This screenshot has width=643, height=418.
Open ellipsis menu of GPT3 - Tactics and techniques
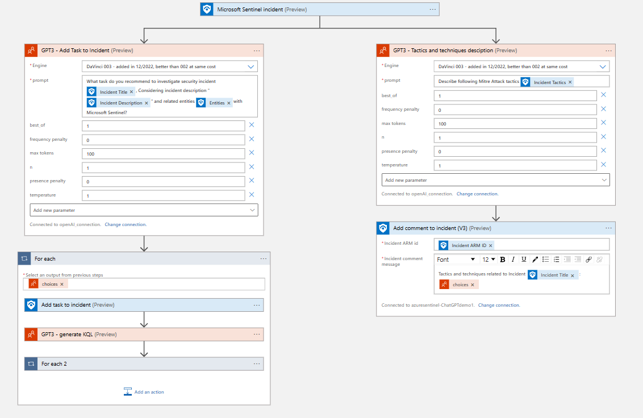608,51
